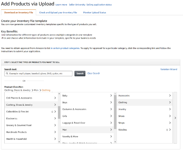
Task: Focus the product search tool input
Action: tap(38, 74)
